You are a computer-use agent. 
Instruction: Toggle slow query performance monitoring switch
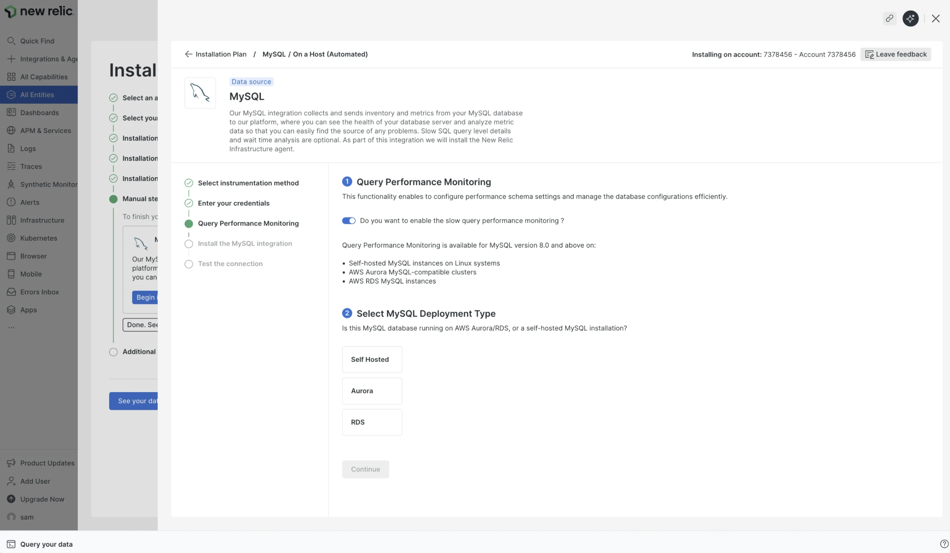point(349,221)
